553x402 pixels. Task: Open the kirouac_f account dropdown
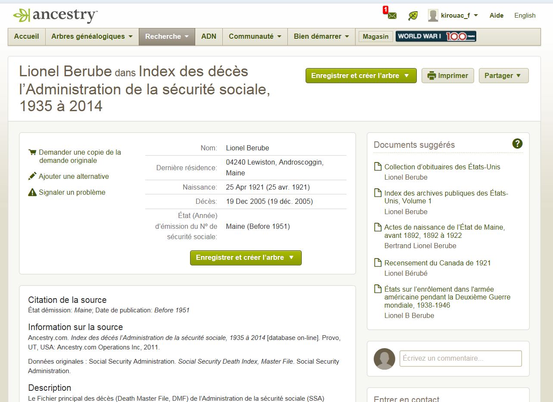click(x=459, y=16)
